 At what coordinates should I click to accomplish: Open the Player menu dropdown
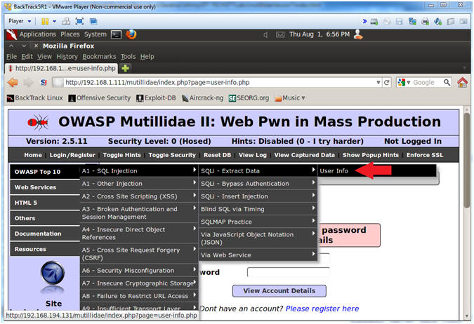click(20, 21)
